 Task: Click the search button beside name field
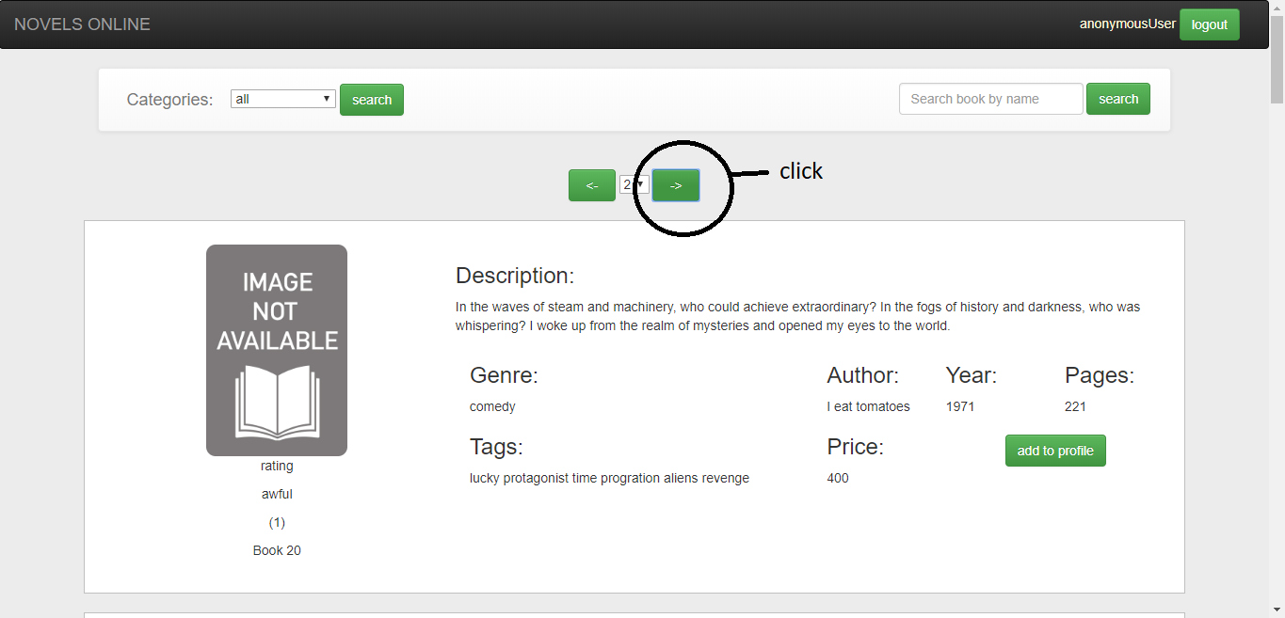tap(1118, 99)
